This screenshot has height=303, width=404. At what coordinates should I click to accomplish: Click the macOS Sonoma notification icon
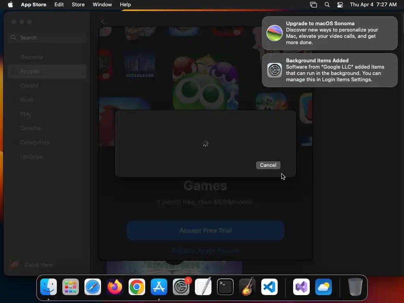(x=275, y=33)
